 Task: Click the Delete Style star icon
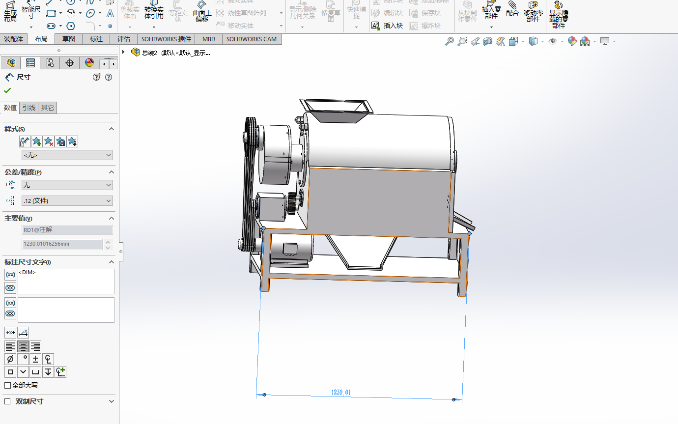pos(49,141)
